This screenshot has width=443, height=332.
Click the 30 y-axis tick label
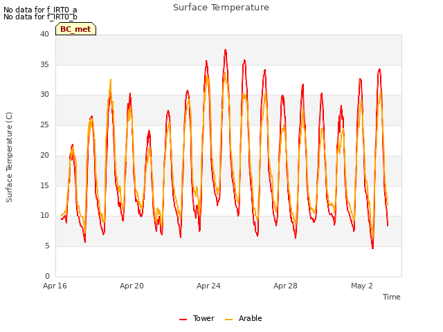[x=44, y=95]
